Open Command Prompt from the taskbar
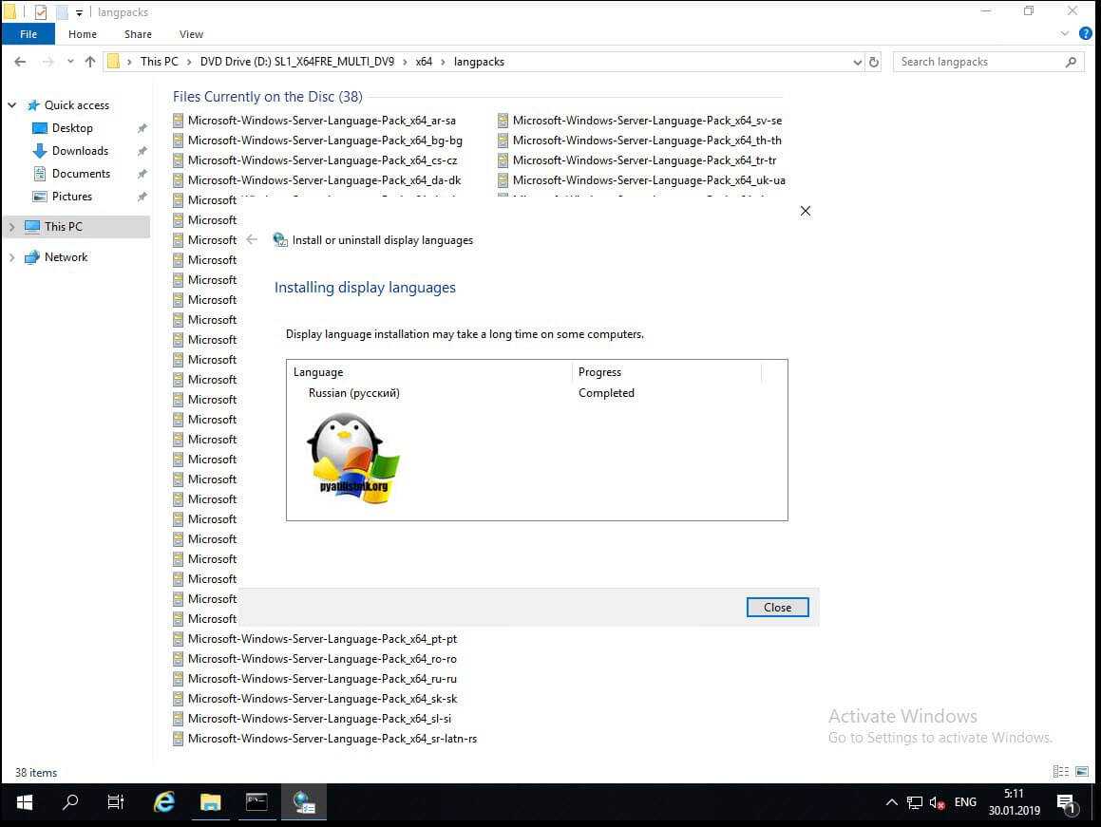The height and width of the screenshot is (827, 1101). tap(256, 802)
